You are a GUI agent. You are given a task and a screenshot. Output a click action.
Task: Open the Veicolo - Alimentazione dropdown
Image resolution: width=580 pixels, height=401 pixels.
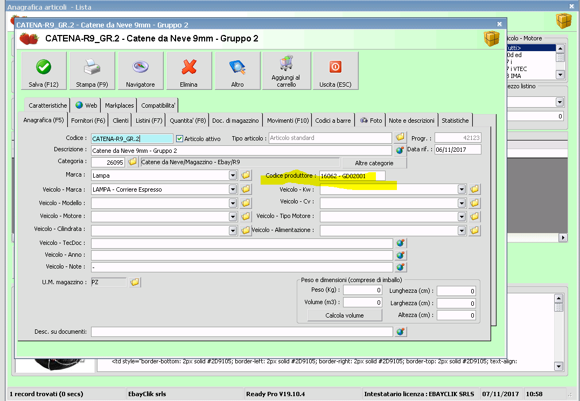pos(462,230)
